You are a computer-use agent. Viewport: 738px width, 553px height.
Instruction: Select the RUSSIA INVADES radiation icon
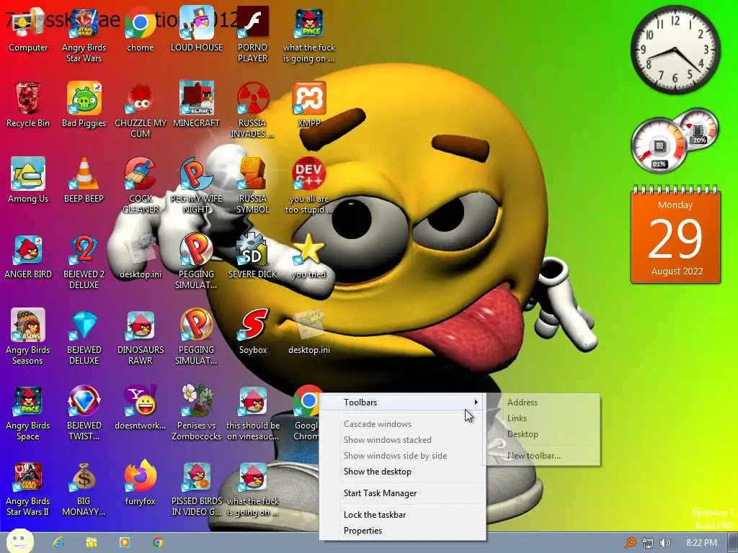point(253,109)
